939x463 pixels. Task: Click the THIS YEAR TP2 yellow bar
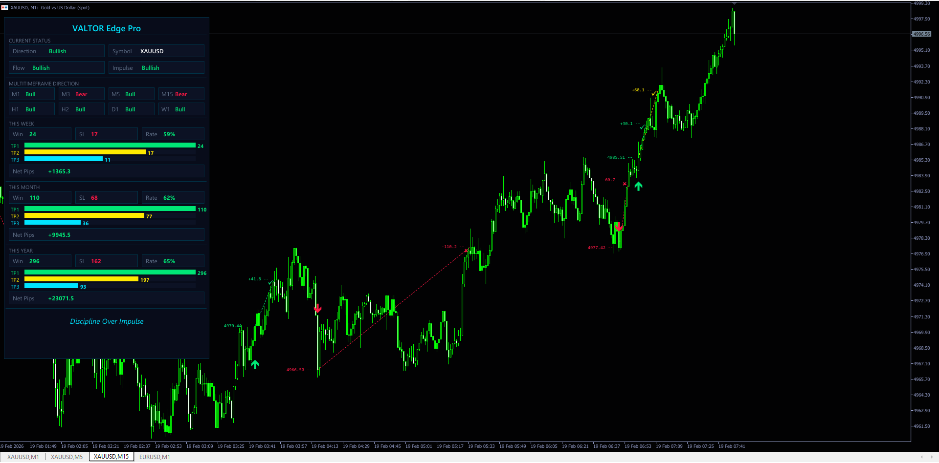pyautogui.click(x=81, y=279)
